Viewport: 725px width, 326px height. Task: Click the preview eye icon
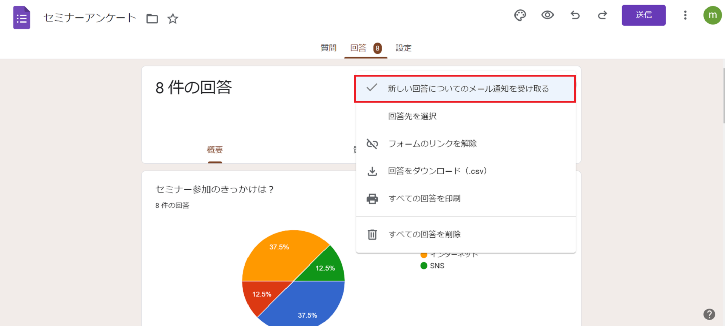tap(548, 15)
